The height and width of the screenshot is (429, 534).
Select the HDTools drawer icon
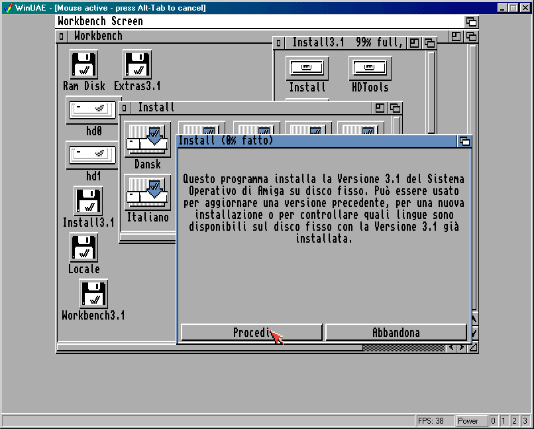pos(370,68)
